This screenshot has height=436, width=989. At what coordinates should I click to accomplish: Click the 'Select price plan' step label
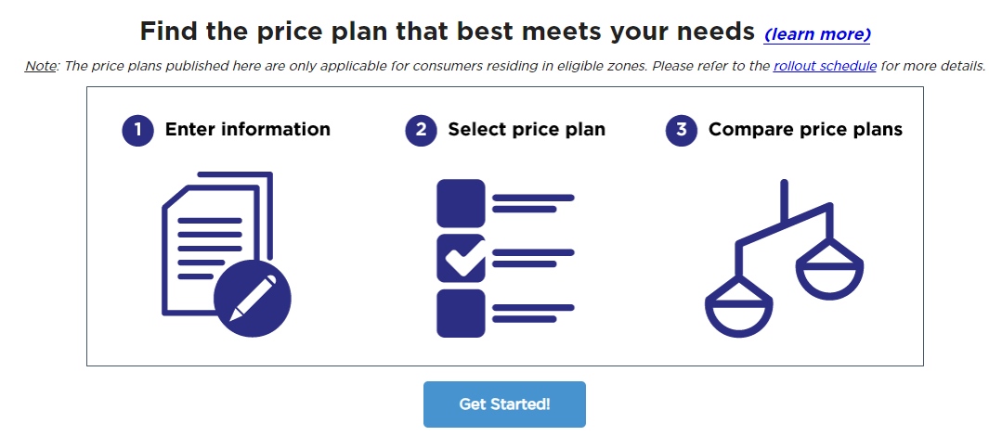point(527,130)
